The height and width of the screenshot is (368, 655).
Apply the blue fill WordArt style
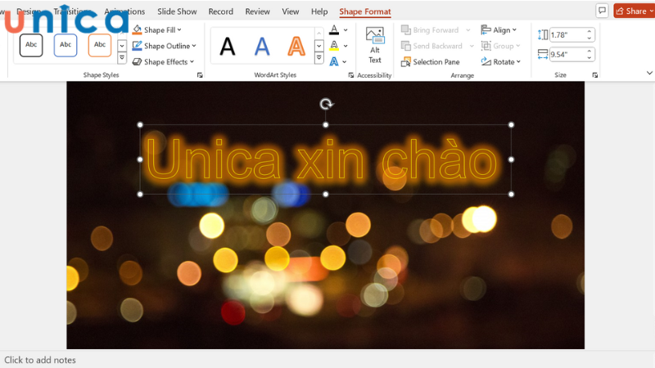(262, 47)
